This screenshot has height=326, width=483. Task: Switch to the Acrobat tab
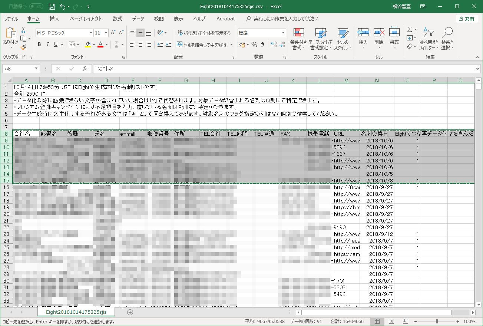pyautogui.click(x=226, y=19)
